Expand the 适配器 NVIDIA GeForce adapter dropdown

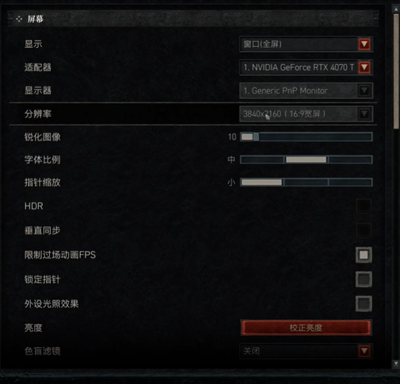pyautogui.click(x=364, y=68)
